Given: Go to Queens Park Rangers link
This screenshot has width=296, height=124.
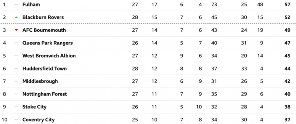Looking at the screenshot, I should pos(47,43).
